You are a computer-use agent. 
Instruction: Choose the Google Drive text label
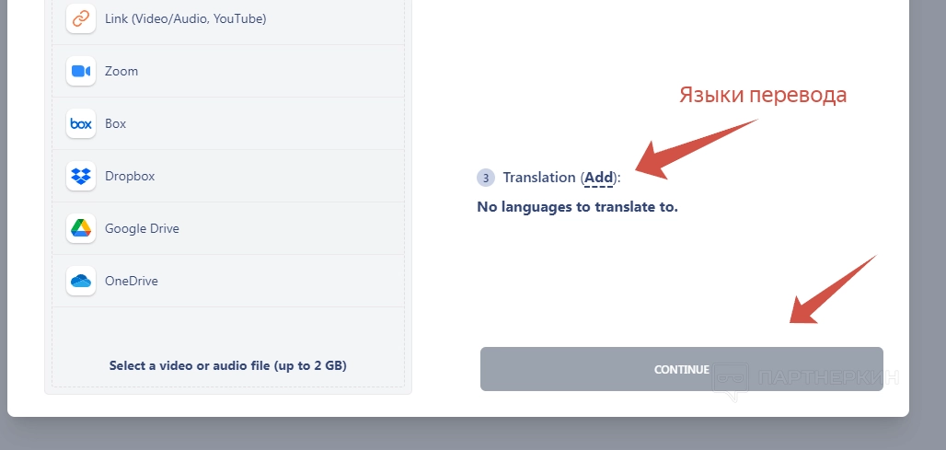(142, 228)
